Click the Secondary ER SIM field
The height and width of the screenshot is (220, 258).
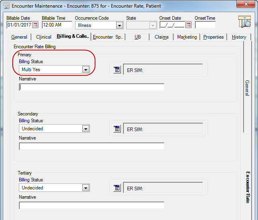(163, 129)
